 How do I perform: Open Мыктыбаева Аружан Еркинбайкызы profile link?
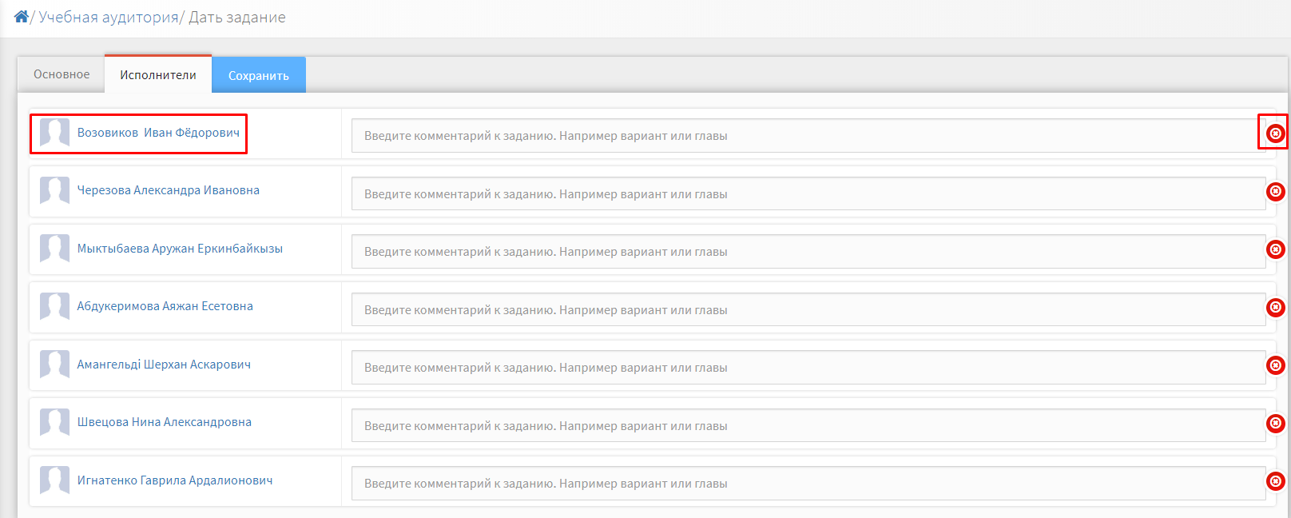click(x=180, y=249)
